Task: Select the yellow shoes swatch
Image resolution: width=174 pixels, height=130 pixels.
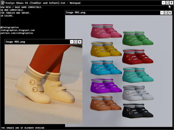Action: pyautogui.click(x=106, y=49)
